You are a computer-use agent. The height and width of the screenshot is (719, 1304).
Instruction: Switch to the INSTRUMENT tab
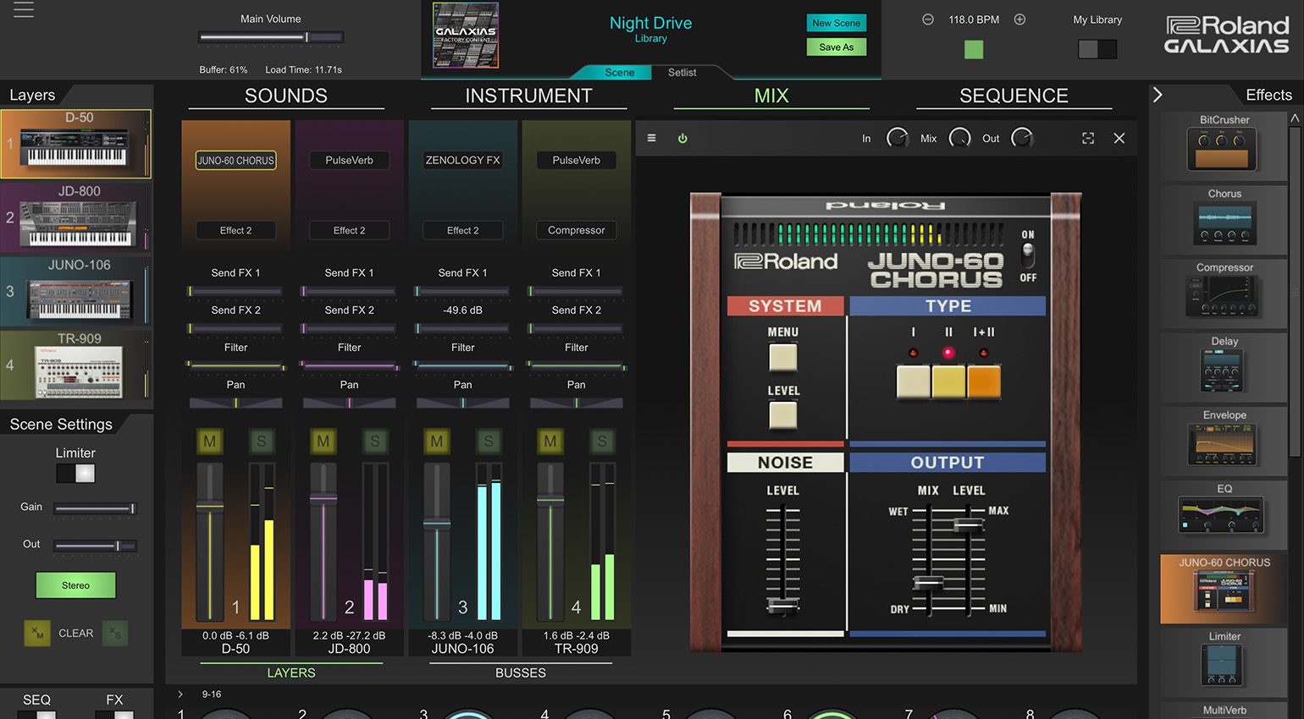[529, 96]
